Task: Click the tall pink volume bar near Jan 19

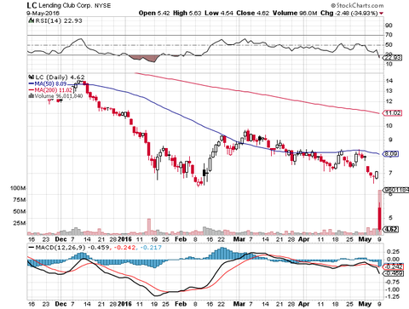Action: pyautogui.click(x=148, y=226)
